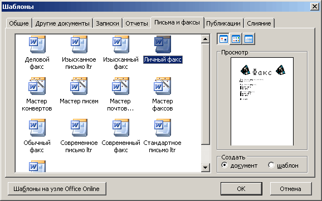Select the Современное письмо ltr template icon

coord(79,128)
